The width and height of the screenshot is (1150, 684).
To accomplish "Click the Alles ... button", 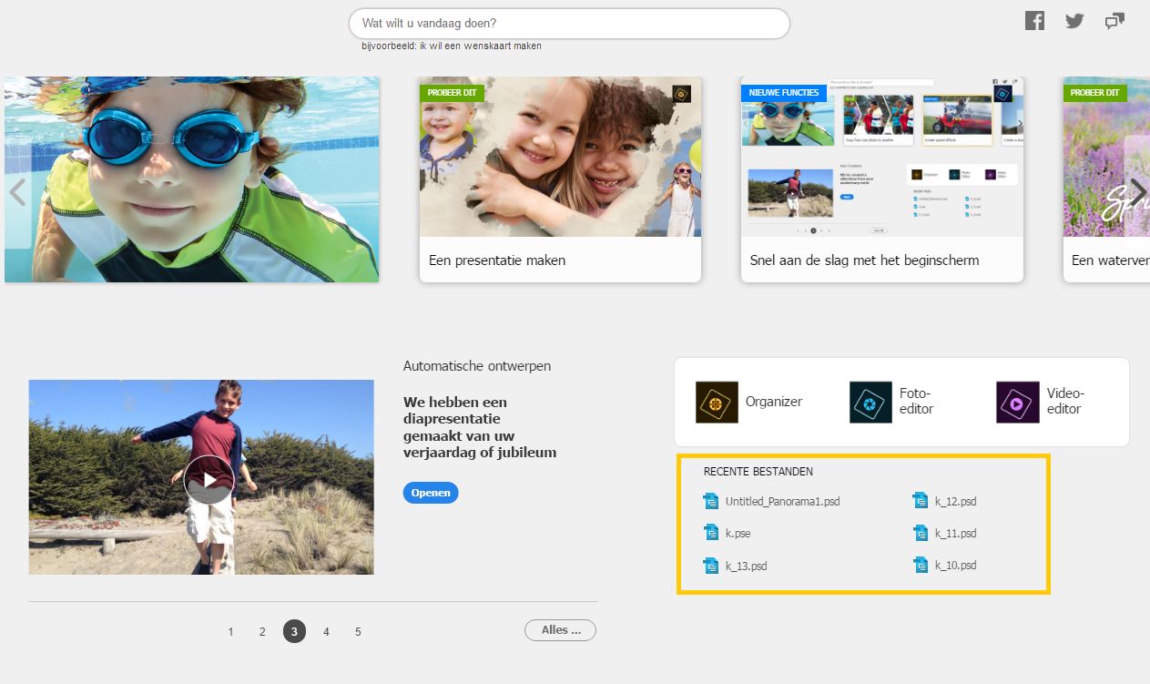I will [x=561, y=630].
